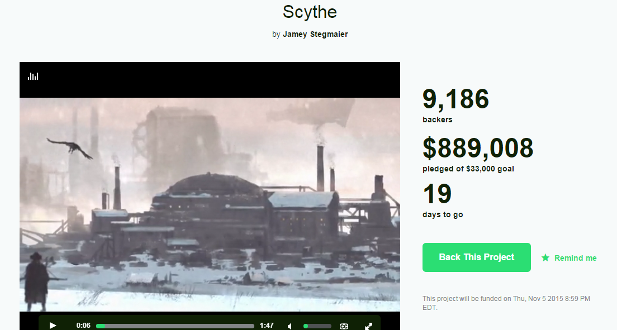Click the Scythe project title
Image resolution: width=617 pixels, height=330 pixels.
click(x=310, y=12)
